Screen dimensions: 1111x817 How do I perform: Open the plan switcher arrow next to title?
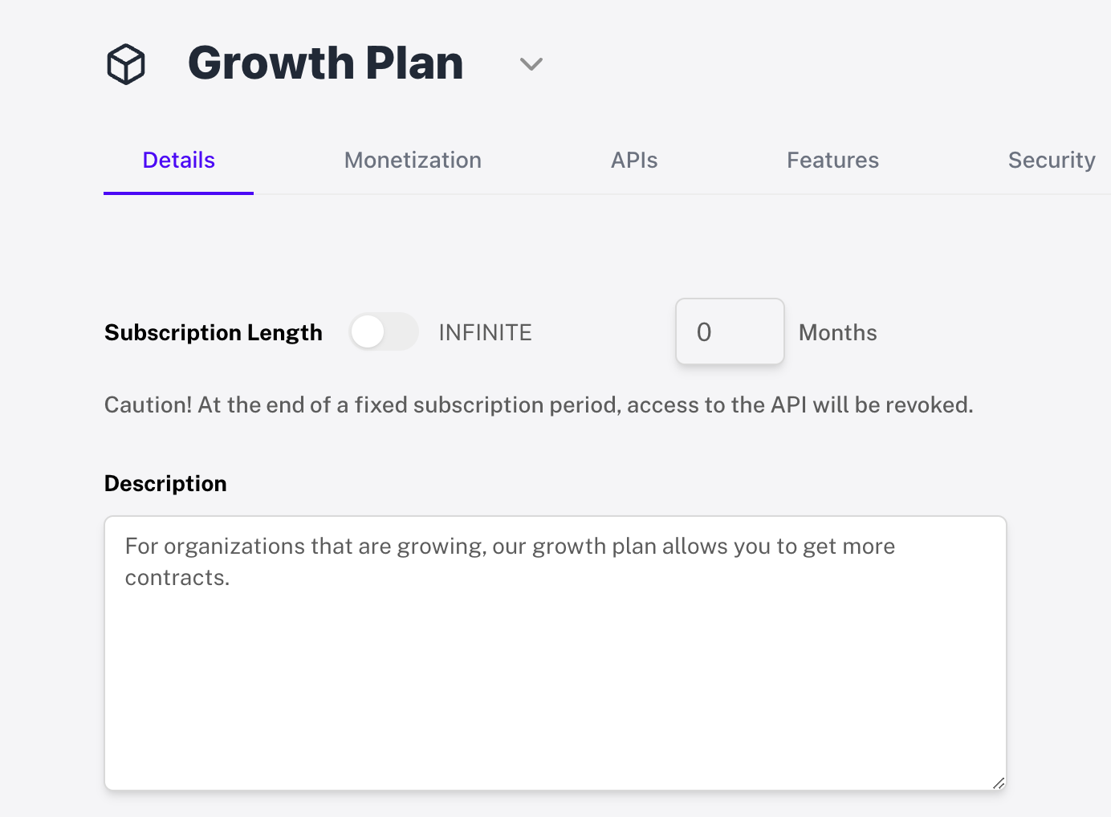tap(531, 63)
